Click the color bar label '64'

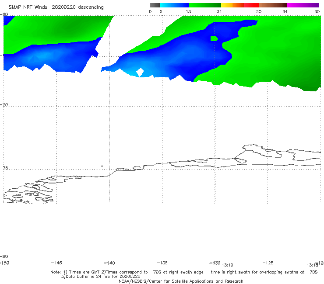tap(285, 11)
